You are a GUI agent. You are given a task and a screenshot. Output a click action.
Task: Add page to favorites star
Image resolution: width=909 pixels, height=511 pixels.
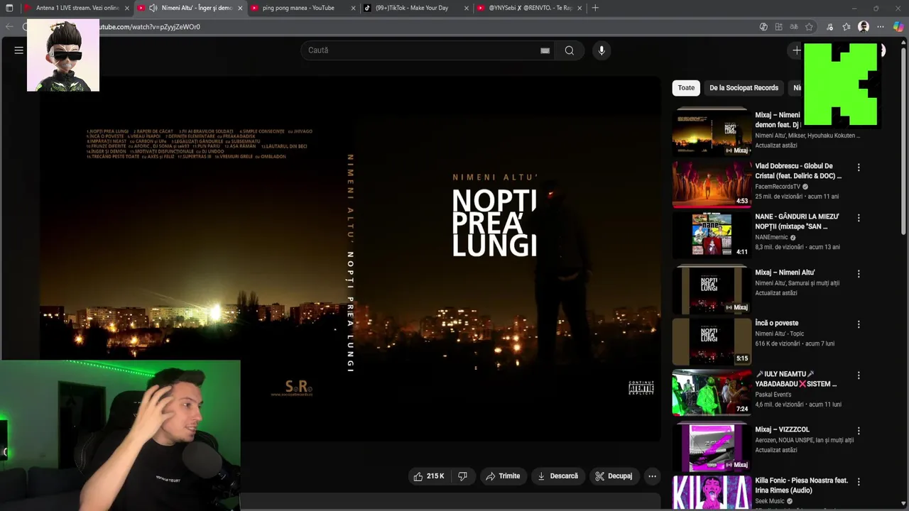pos(809,27)
